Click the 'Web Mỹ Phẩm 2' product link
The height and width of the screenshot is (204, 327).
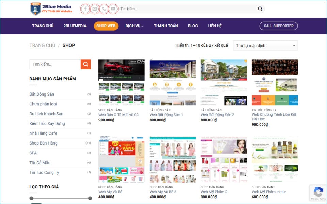[215, 192]
